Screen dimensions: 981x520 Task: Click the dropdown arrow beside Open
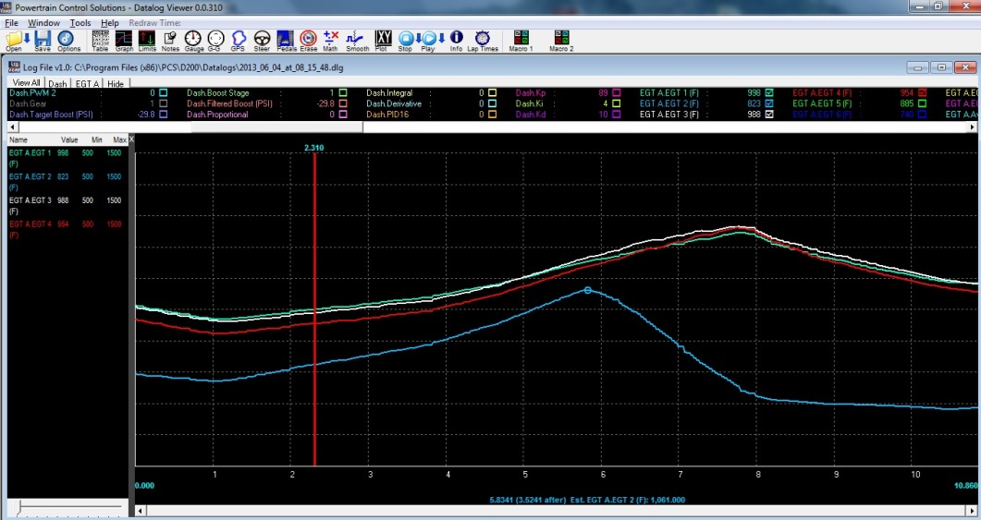pos(26,39)
